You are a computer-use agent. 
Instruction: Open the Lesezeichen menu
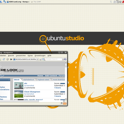[x=21, y=55]
